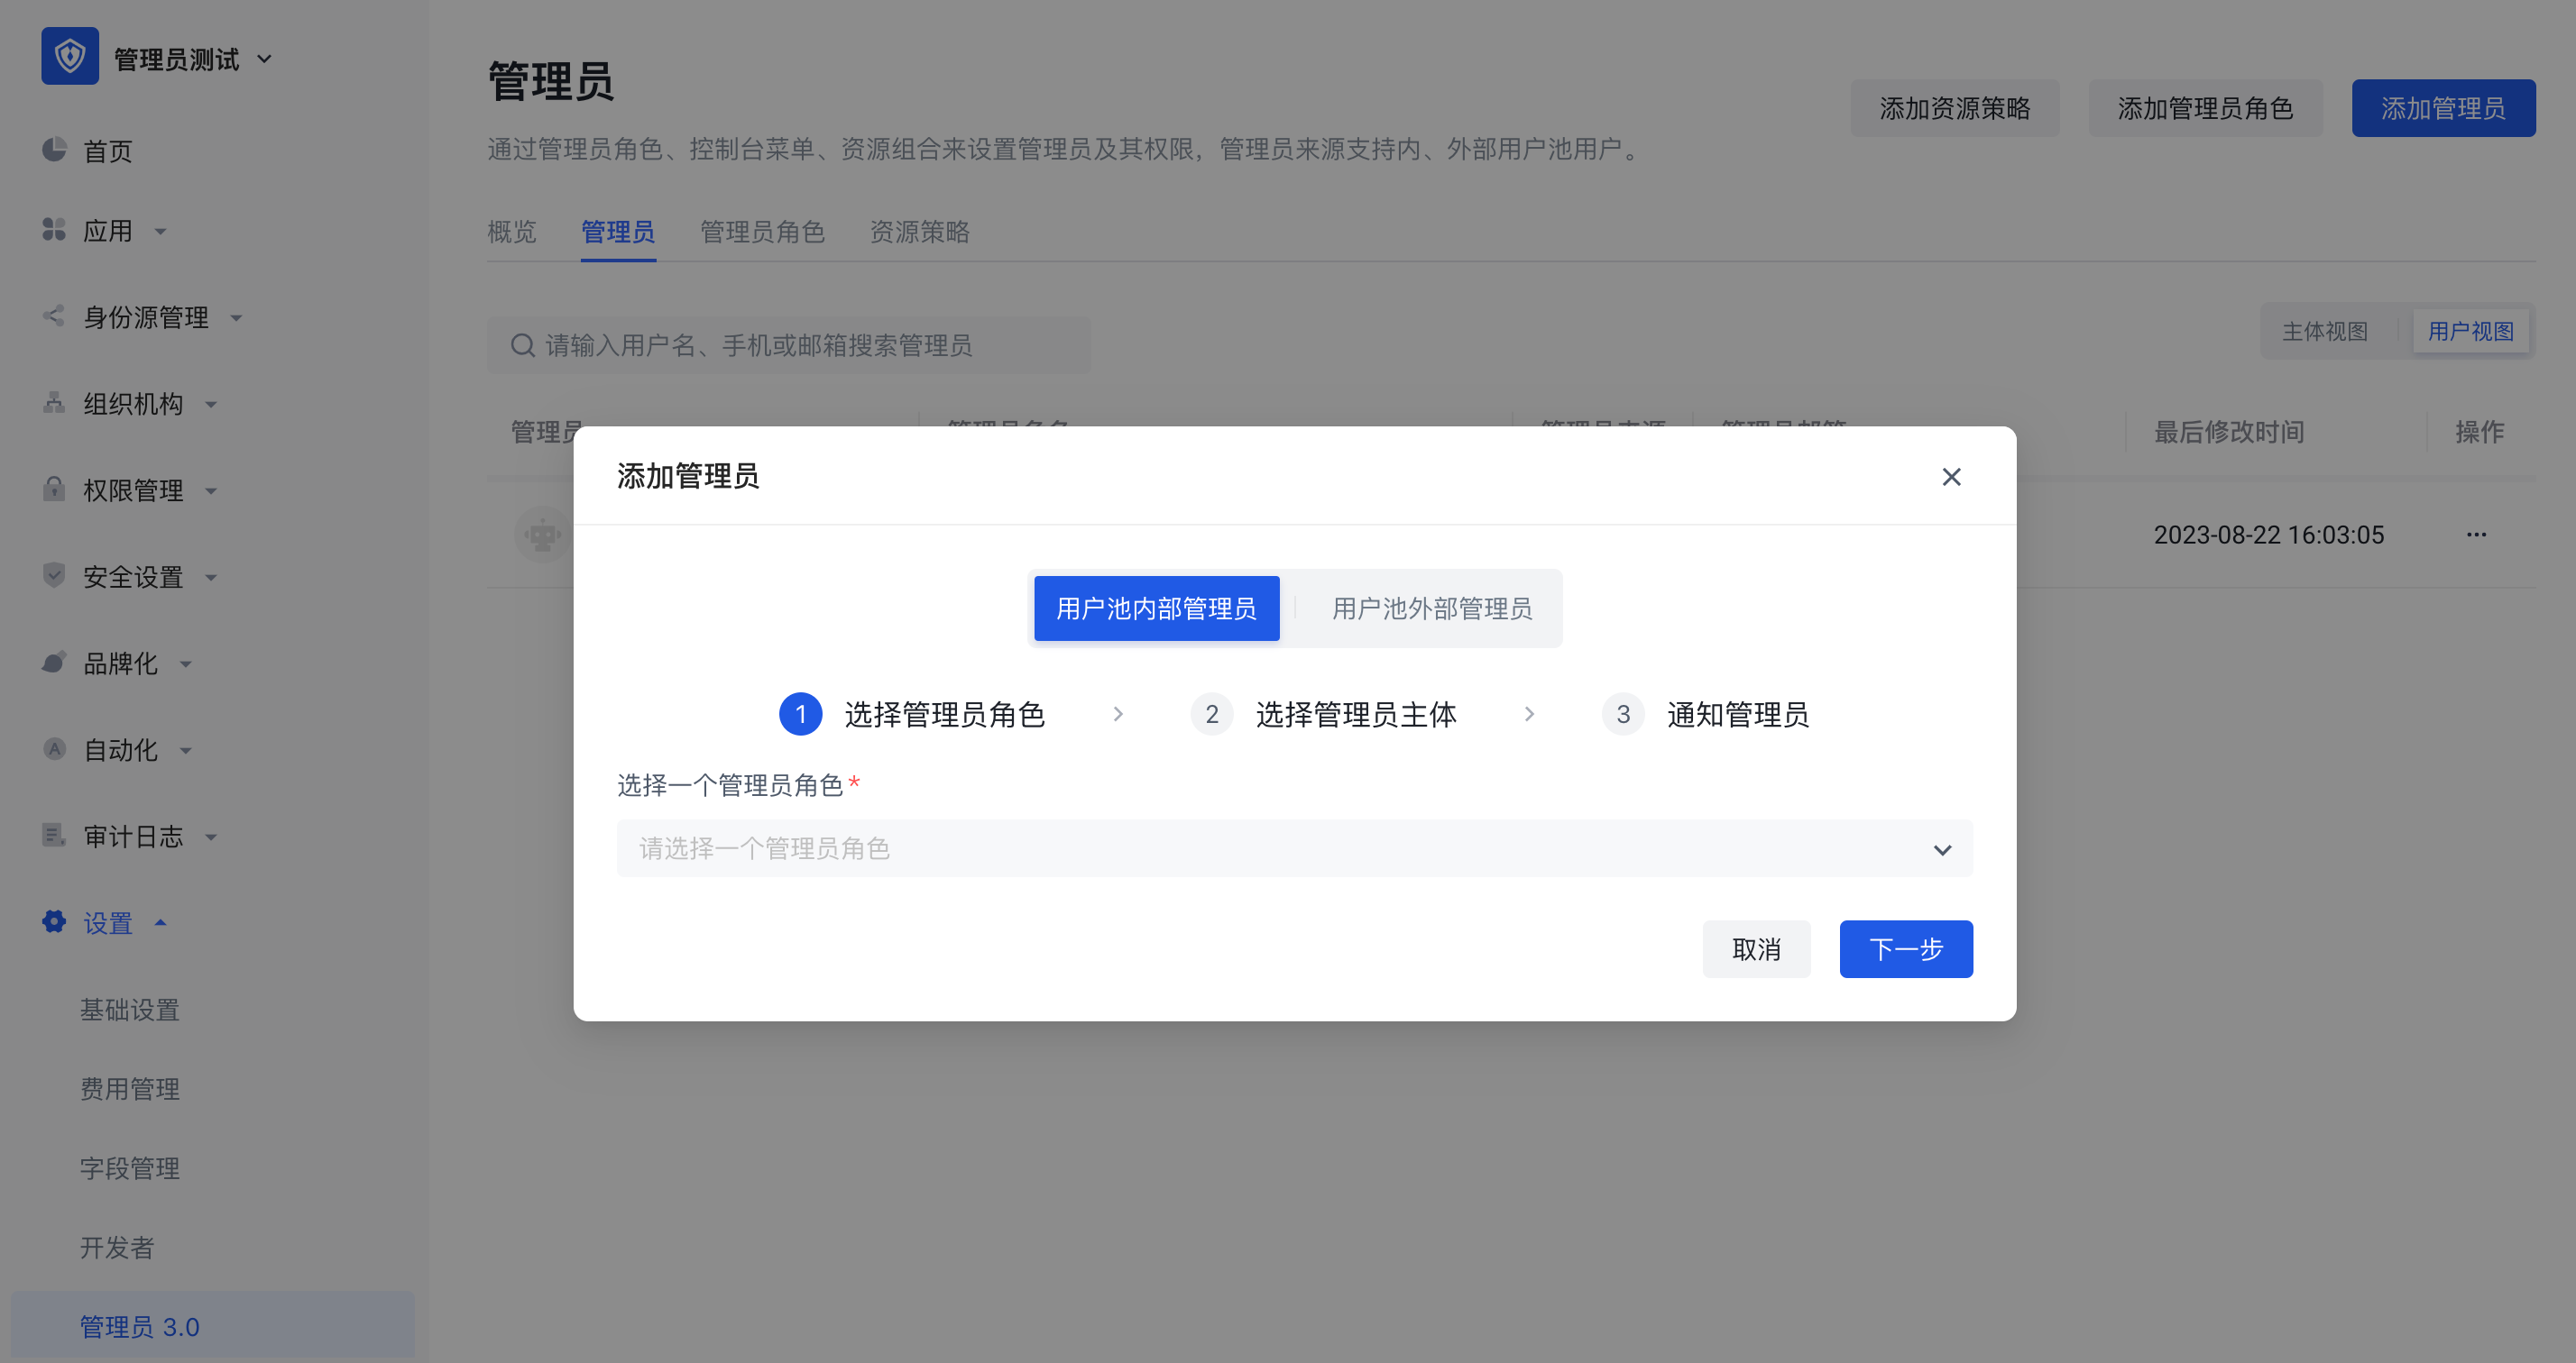
Task: Expand the workspace name dropdown chevron
Action: point(265,59)
